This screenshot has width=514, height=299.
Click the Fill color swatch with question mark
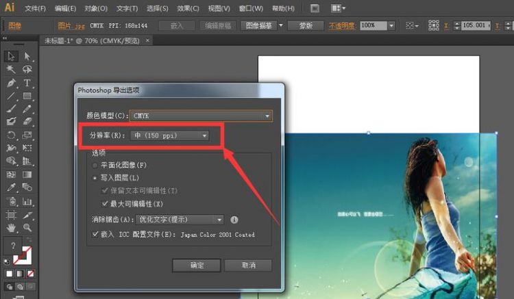(13, 246)
